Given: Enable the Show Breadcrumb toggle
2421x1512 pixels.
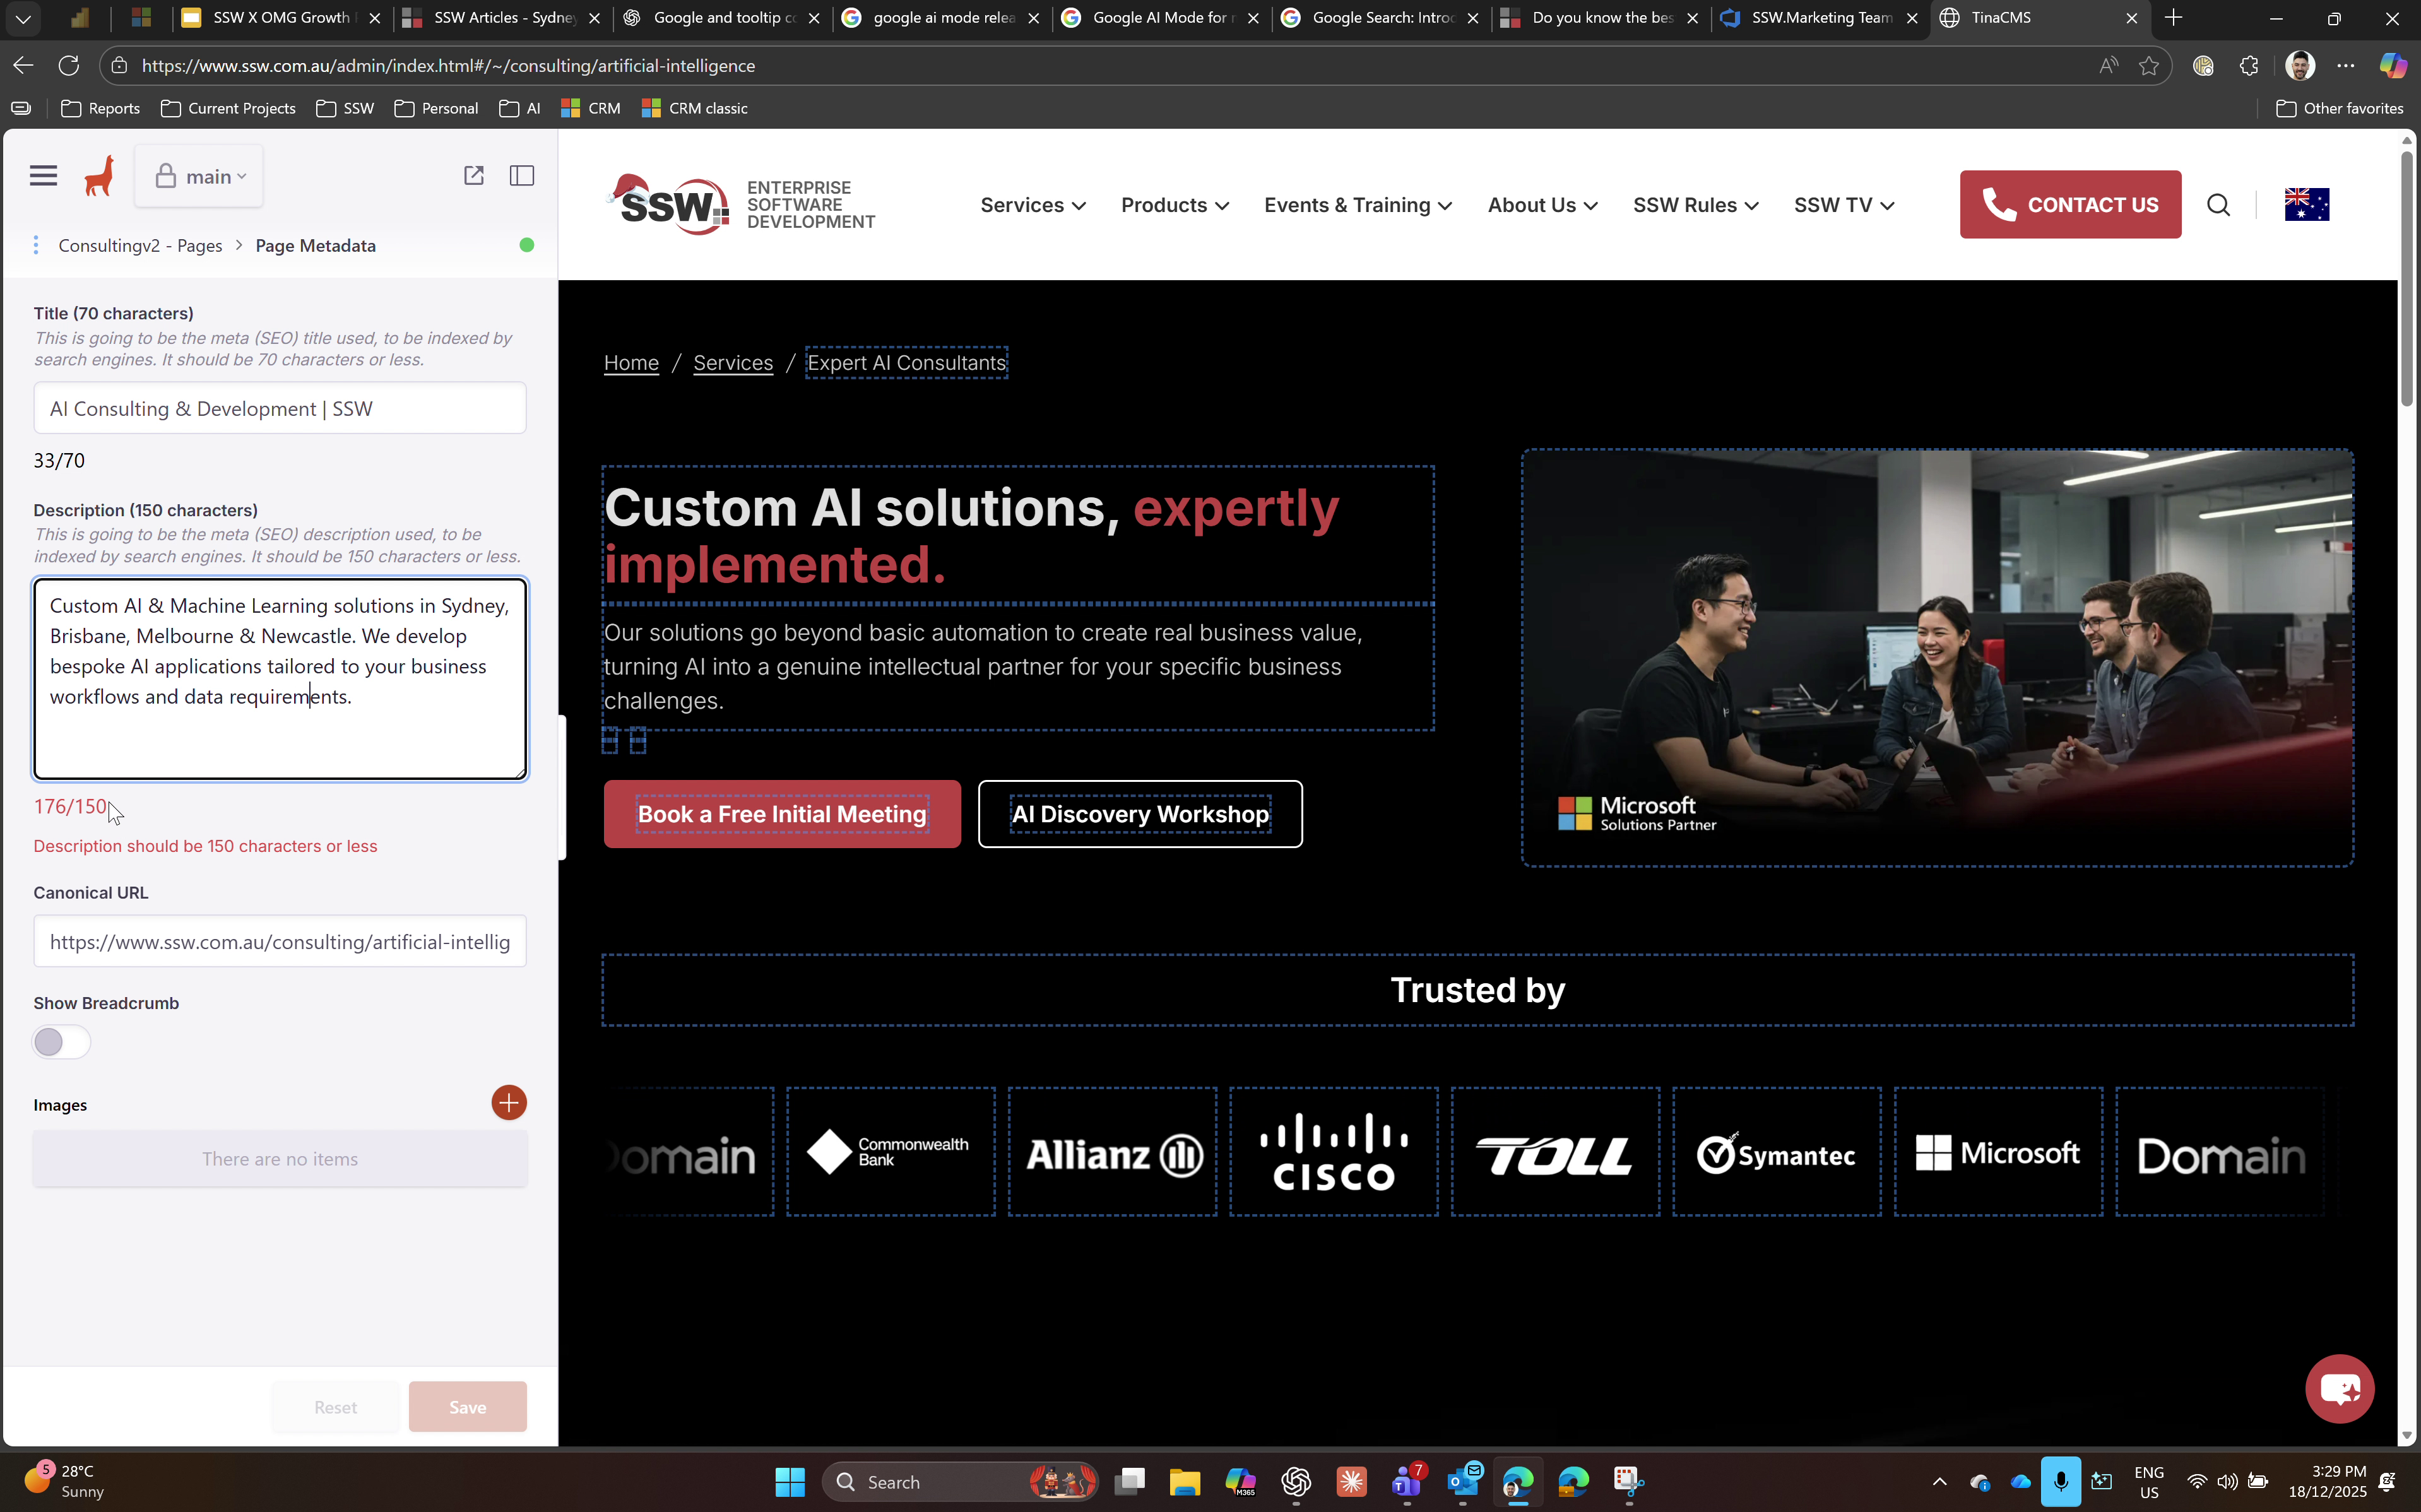Looking at the screenshot, I should tap(61, 1041).
